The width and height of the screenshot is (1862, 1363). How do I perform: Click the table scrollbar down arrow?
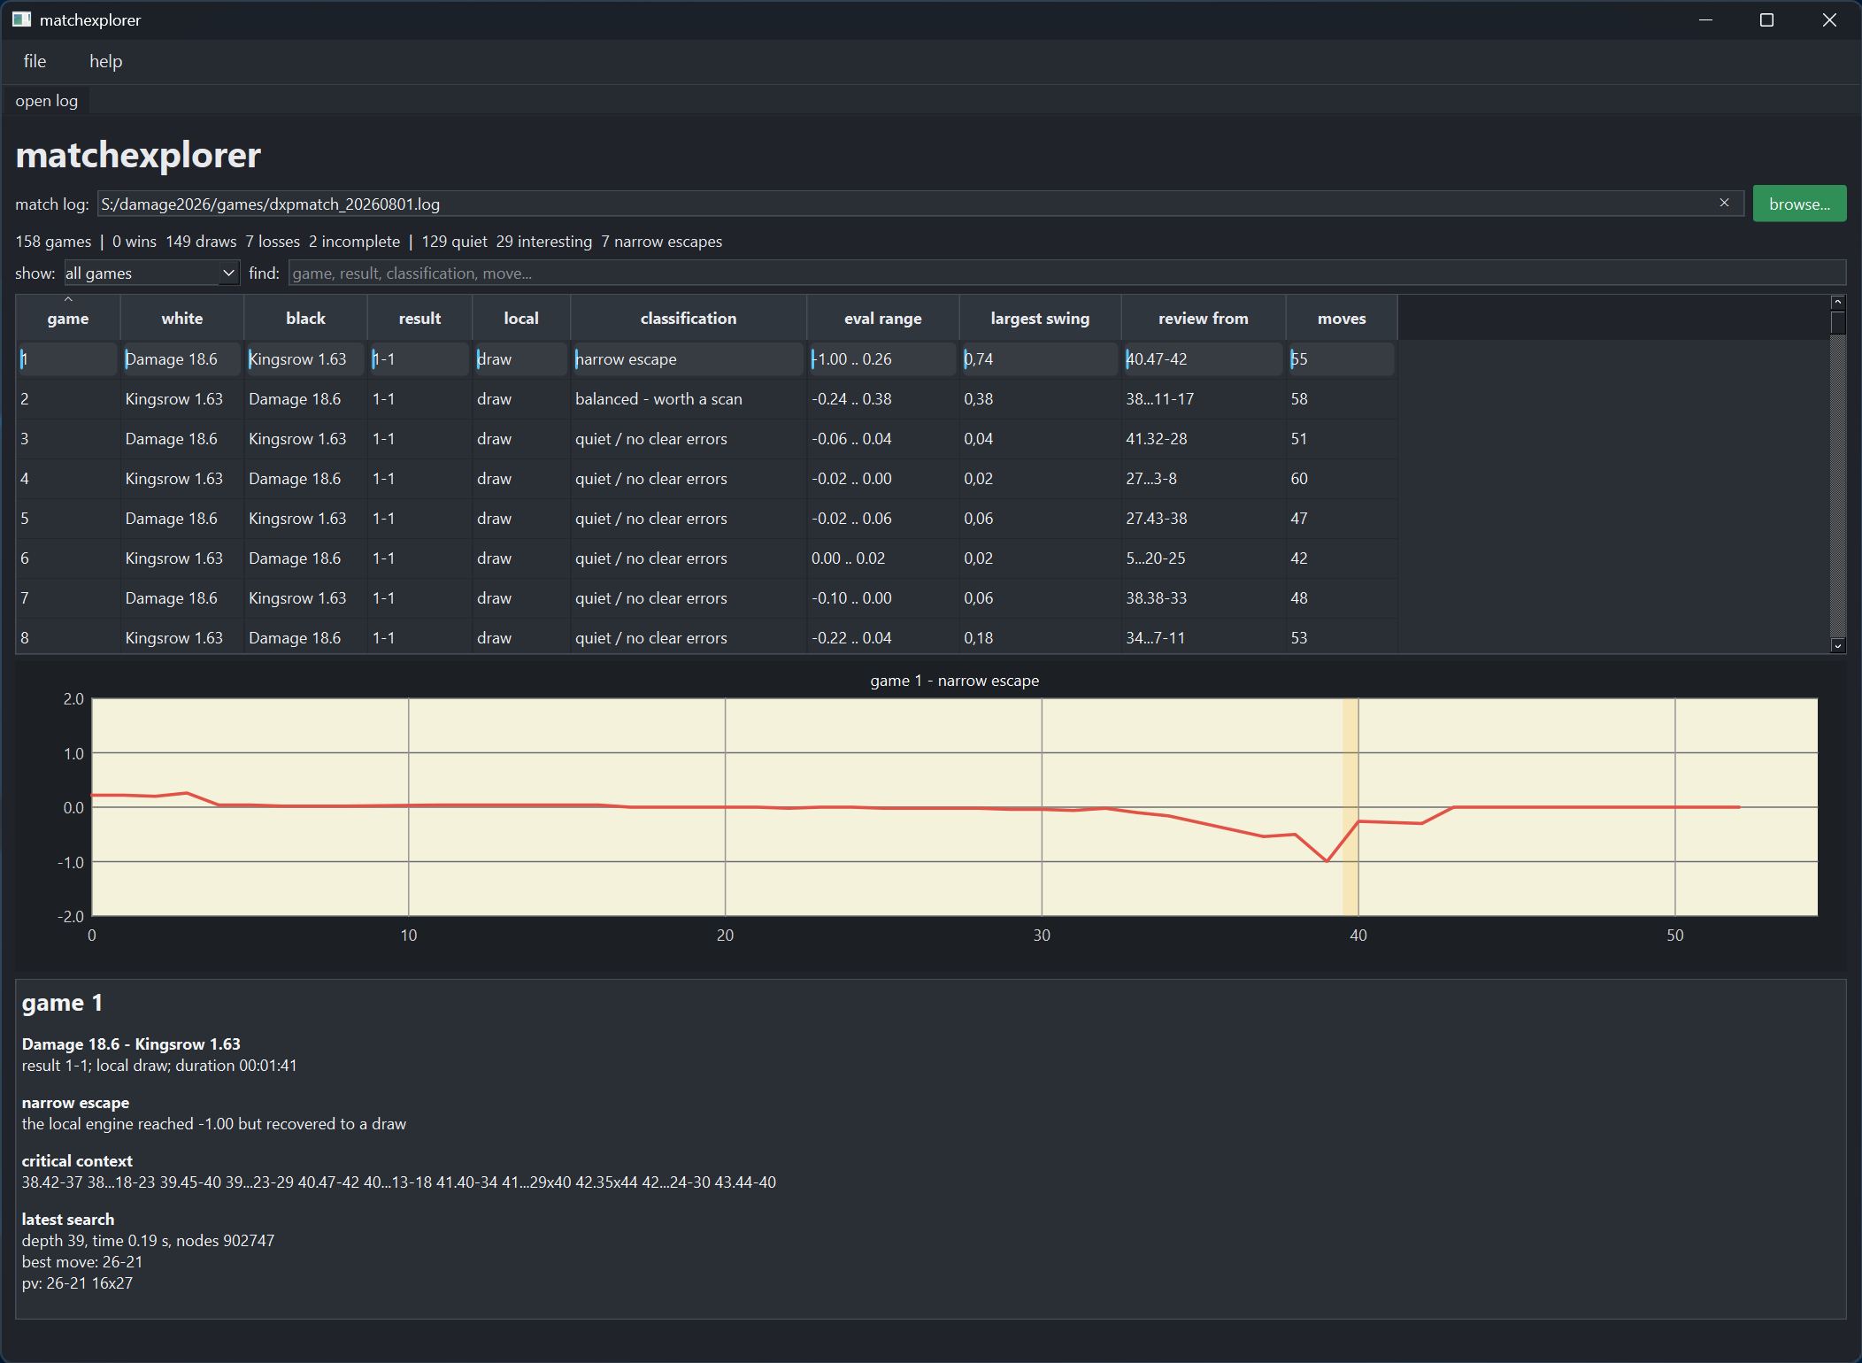tap(1837, 645)
